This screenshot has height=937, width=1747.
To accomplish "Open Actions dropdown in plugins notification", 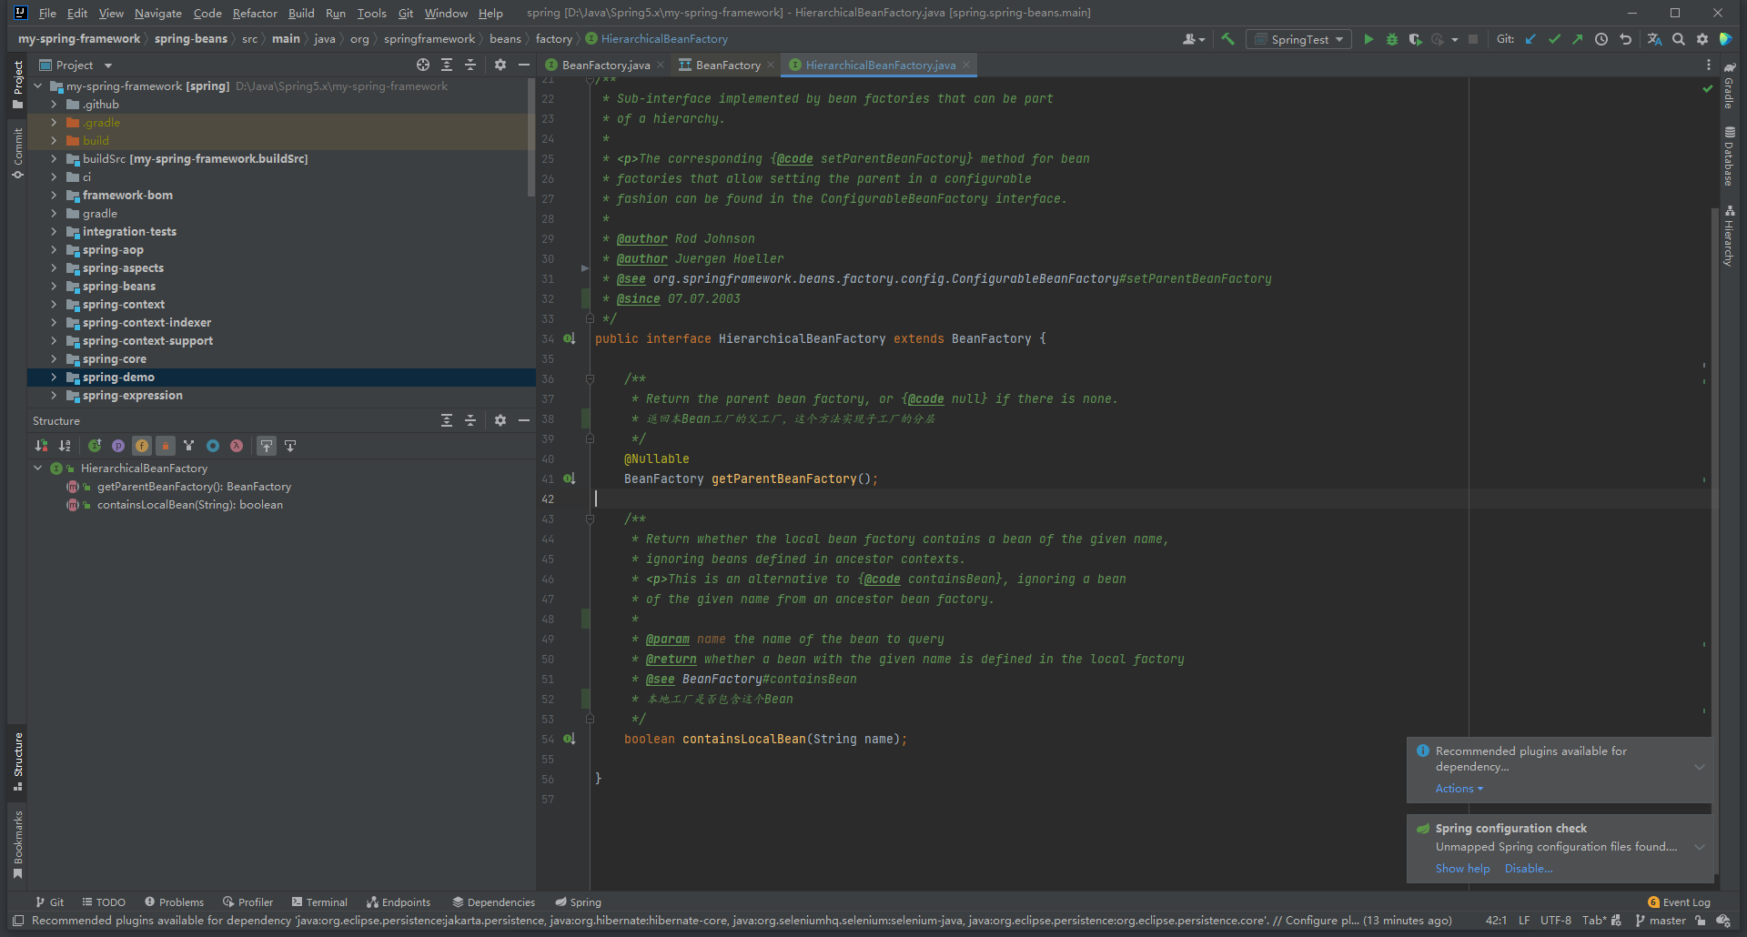I will (x=1459, y=789).
